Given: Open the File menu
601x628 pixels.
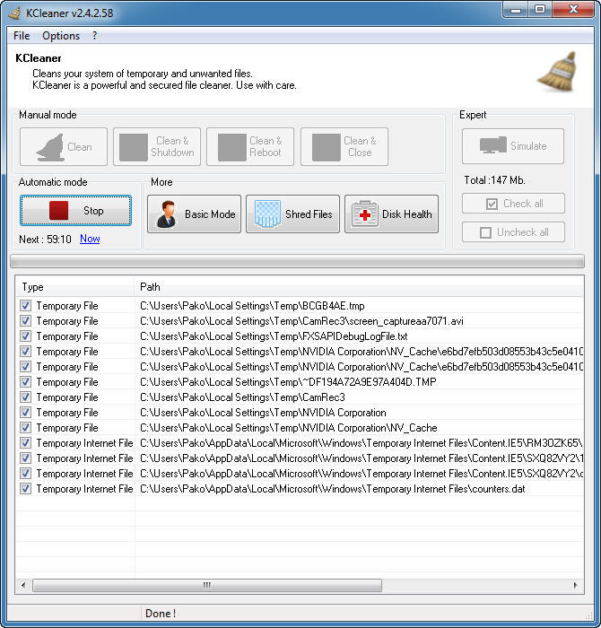Looking at the screenshot, I should click(22, 36).
